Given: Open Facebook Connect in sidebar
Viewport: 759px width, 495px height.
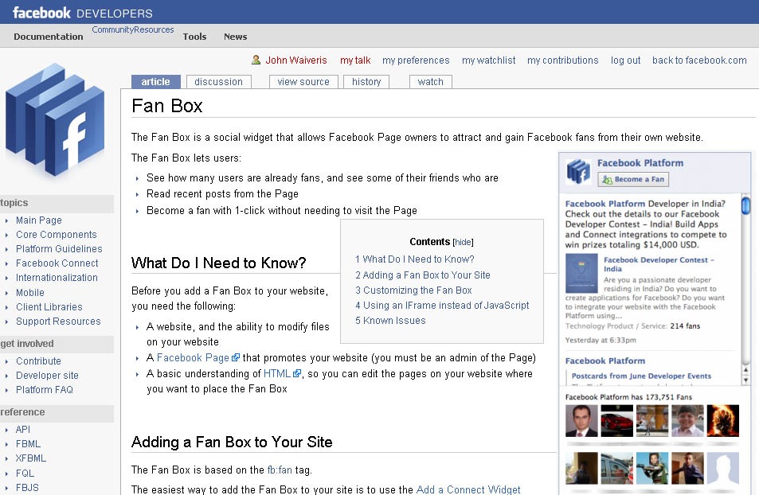Looking at the screenshot, I should (57, 263).
